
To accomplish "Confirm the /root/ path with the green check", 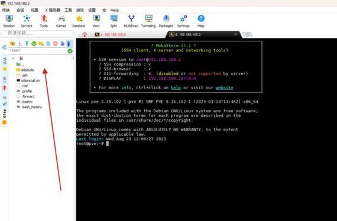I will tap(70, 51).
